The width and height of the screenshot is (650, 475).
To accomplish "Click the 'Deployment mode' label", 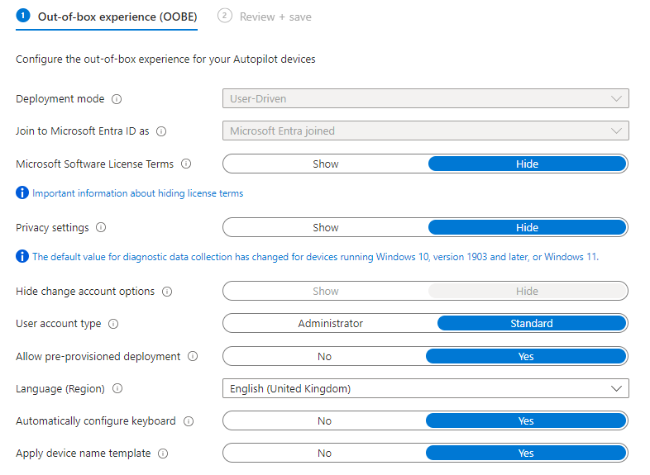I will pos(60,99).
